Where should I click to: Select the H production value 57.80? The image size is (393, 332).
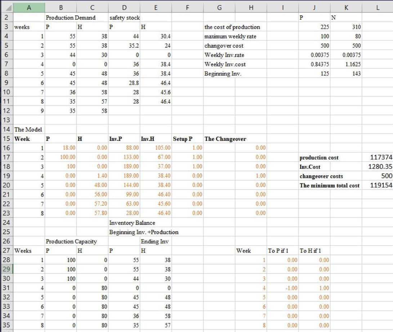coord(92,213)
